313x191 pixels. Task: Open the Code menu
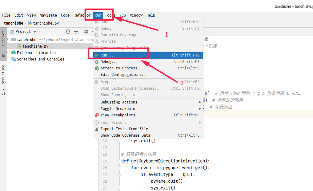65,15
